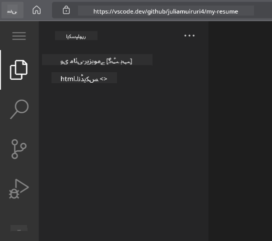Select the Explorer files icon
Image resolution: width=272 pixels, height=241 pixels.
(x=18, y=70)
